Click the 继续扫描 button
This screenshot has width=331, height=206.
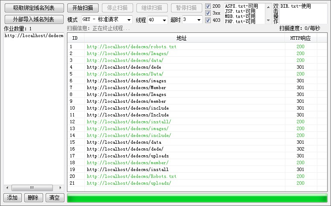(x=152, y=8)
